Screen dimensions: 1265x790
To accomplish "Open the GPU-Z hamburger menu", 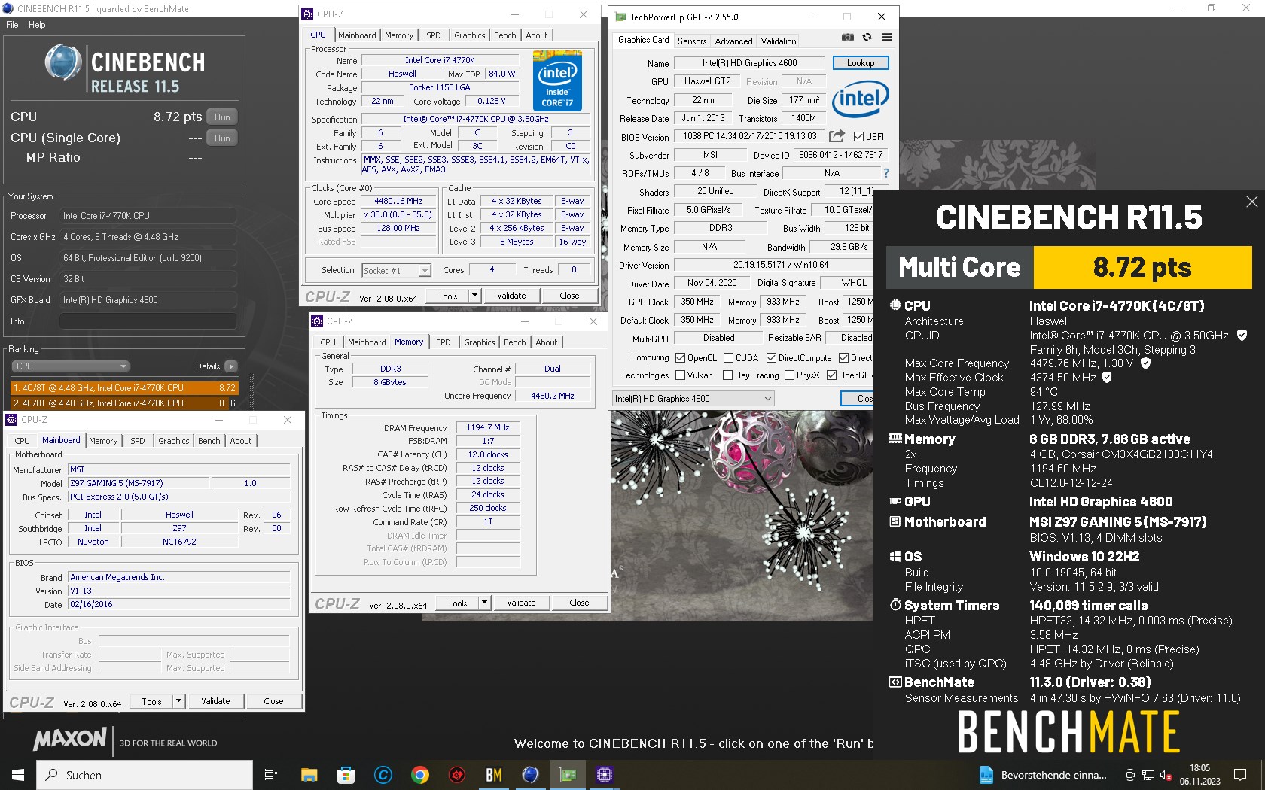I will [886, 37].
